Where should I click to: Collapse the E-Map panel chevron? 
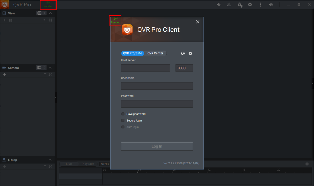[x=50, y=160]
